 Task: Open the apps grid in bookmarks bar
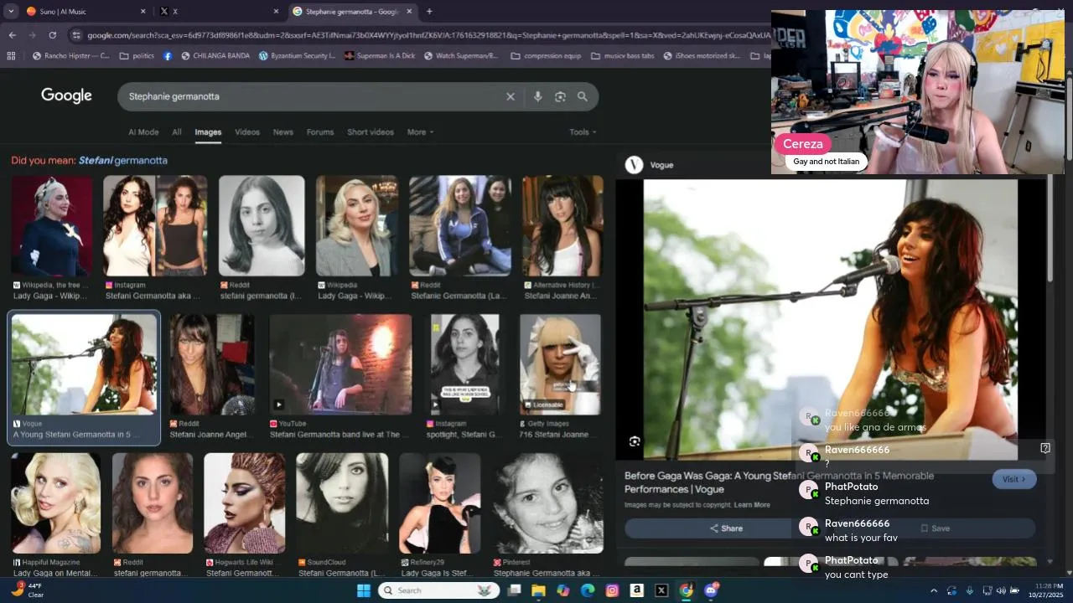click(x=11, y=56)
